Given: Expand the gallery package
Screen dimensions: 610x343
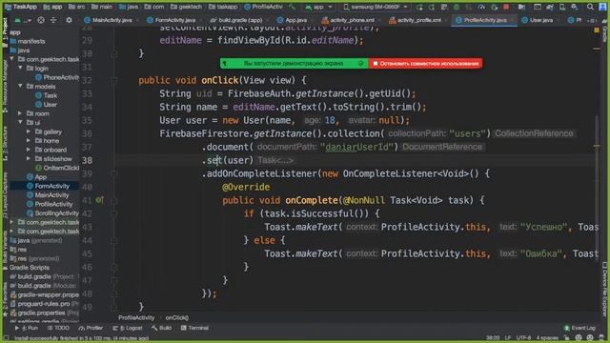Looking at the screenshot, I should click(x=29, y=131).
